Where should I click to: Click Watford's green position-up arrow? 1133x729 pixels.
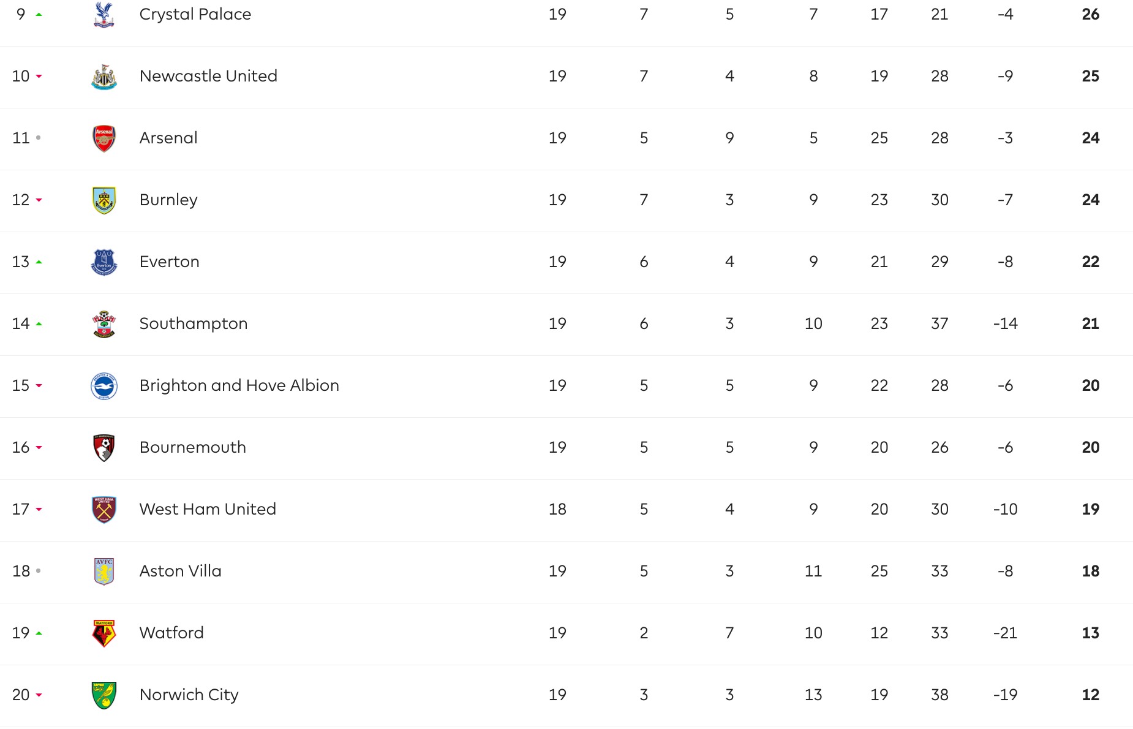pyautogui.click(x=39, y=633)
